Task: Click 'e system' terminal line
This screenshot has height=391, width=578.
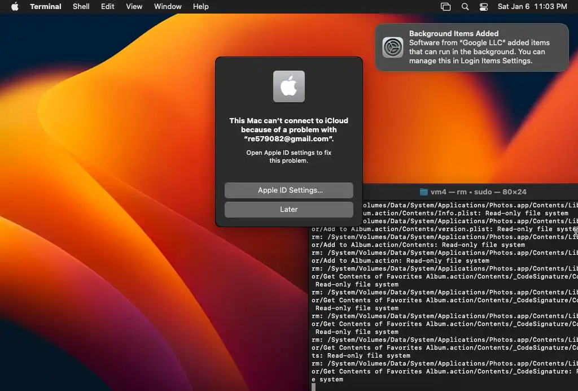Action: click(327, 379)
